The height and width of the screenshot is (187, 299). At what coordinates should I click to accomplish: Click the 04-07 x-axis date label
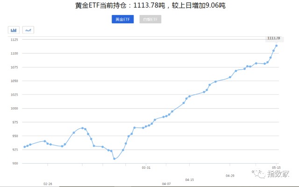click(166, 184)
